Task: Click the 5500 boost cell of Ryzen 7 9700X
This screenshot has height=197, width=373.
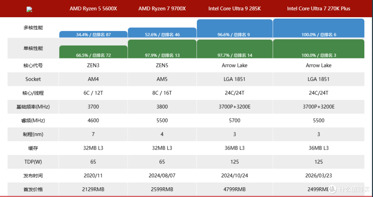Action: (162, 120)
